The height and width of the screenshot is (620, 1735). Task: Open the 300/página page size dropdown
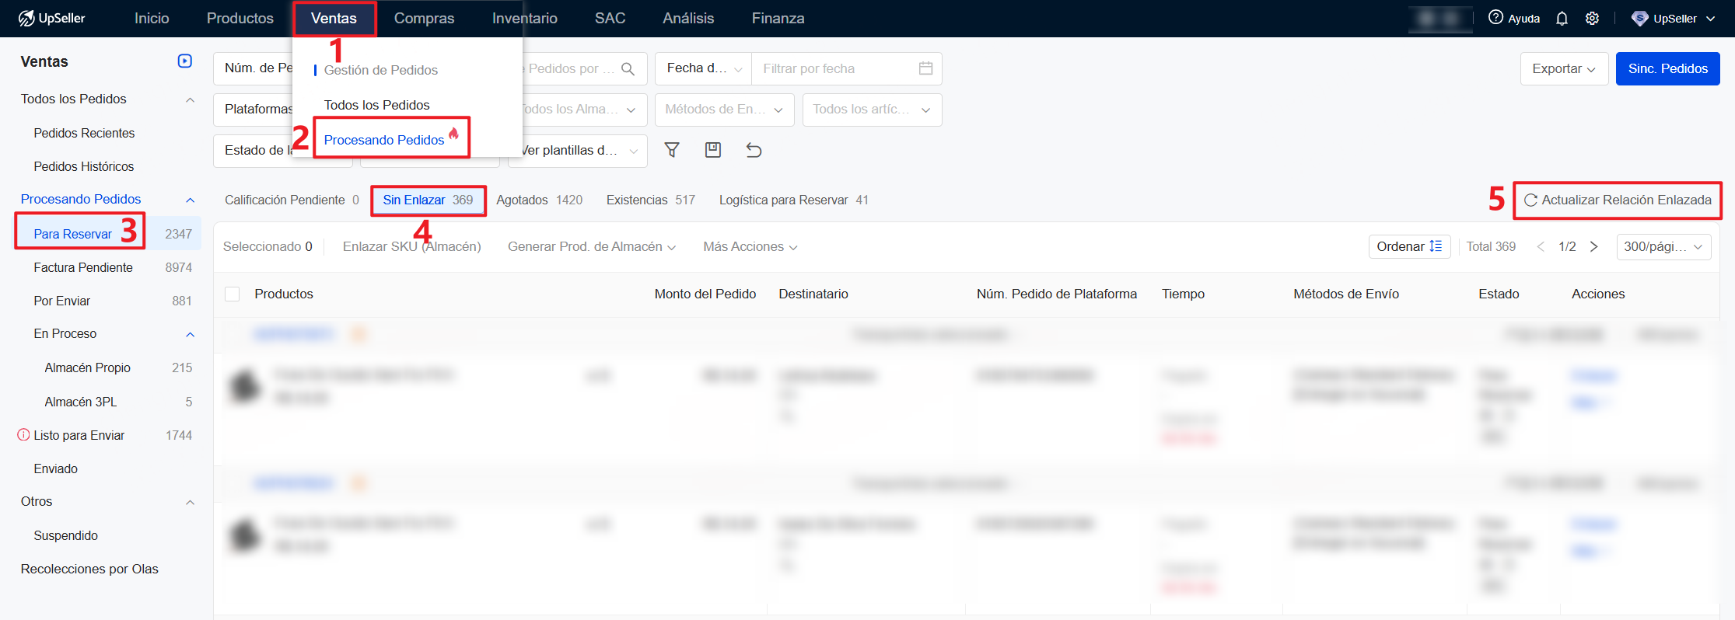(1663, 247)
